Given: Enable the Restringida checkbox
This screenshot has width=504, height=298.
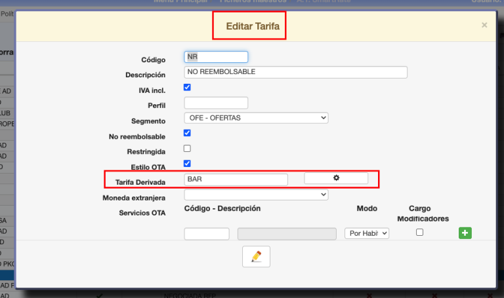Looking at the screenshot, I should 187,149.
